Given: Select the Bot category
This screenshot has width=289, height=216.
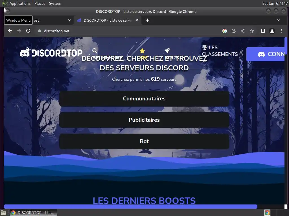Looking at the screenshot, I should (x=144, y=141).
